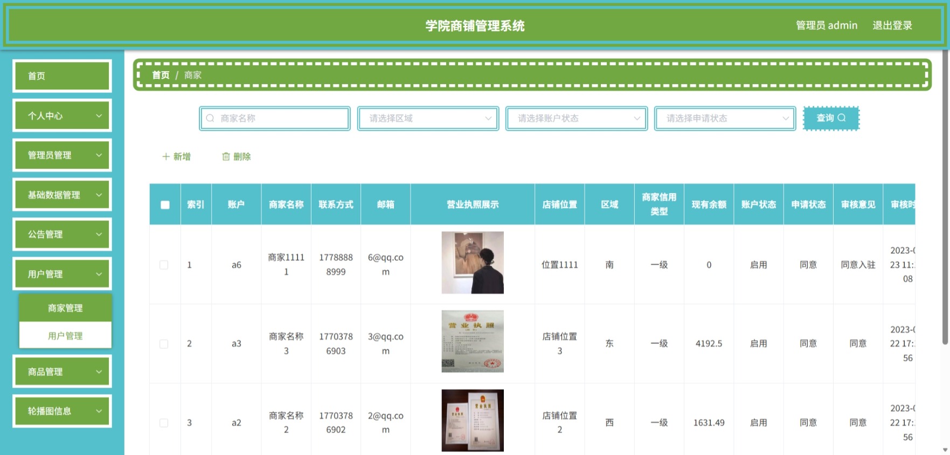Open business license image for 商家名称3
The width and height of the screenshot is (950, 455).
(473, 341)
